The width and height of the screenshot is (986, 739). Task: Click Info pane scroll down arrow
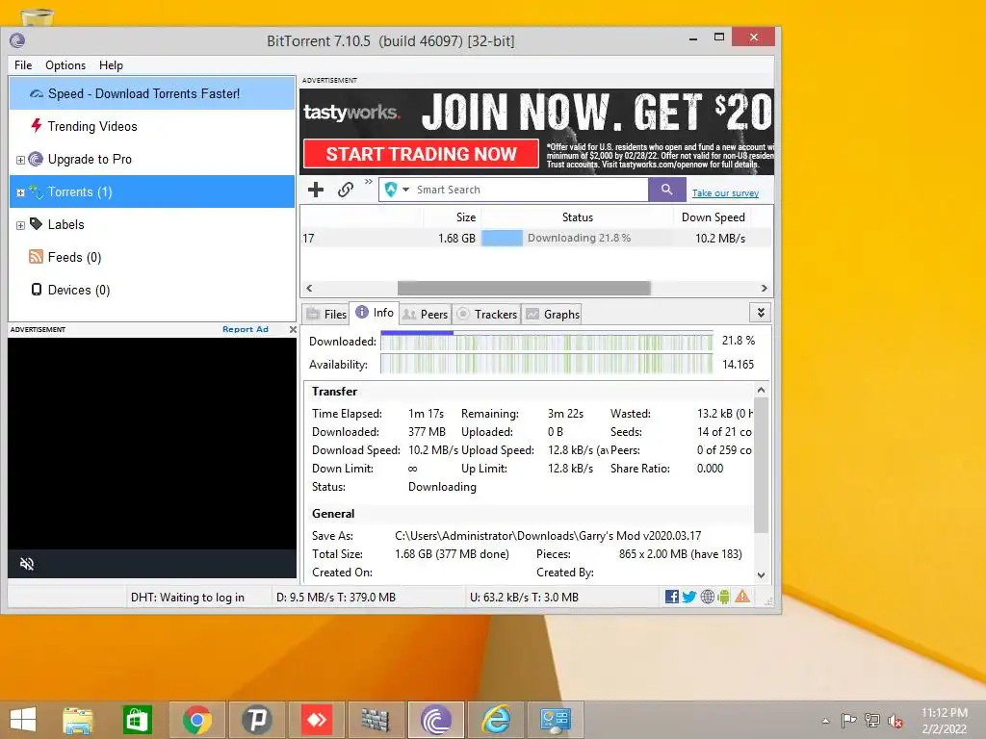(761, 575)
